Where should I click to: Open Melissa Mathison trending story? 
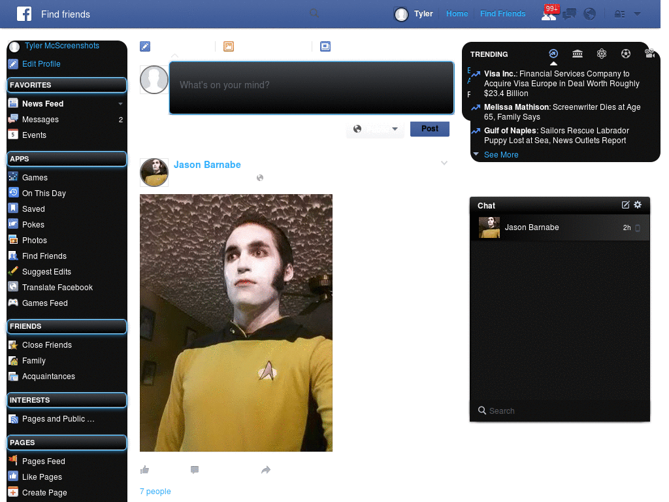(x=562, y=112)
